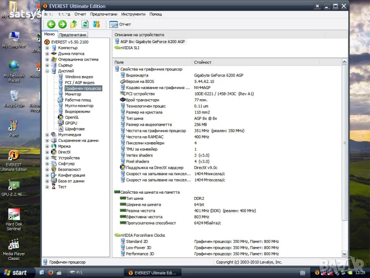This screenshot has width=370, height=278.
Task: Expand the Компютър tree node
Action: pos(47,48)
